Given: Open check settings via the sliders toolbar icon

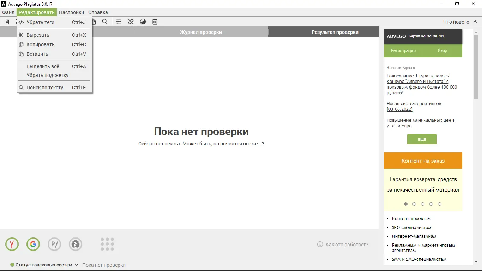Looking at the screenshot, I should click(119, 22).
